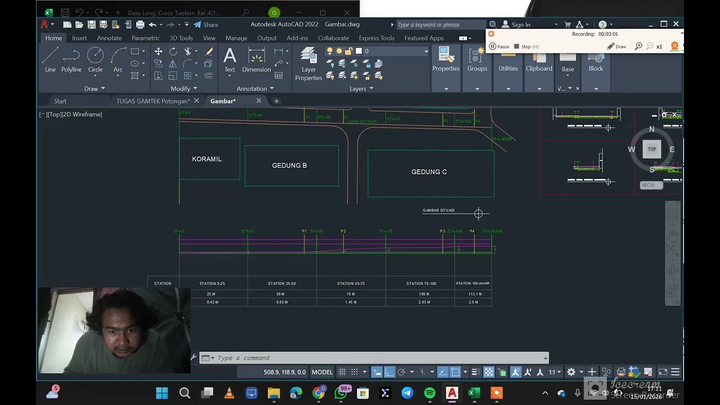Insert a Table from Annotation panel

pos(278,76)
